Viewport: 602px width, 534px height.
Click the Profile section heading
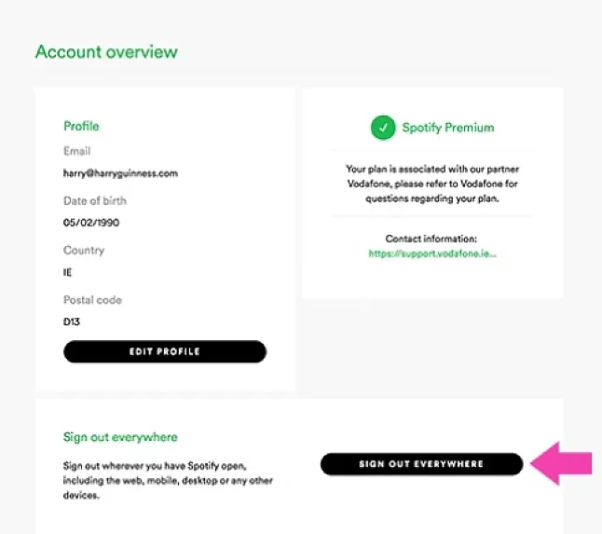pos(81,126)
